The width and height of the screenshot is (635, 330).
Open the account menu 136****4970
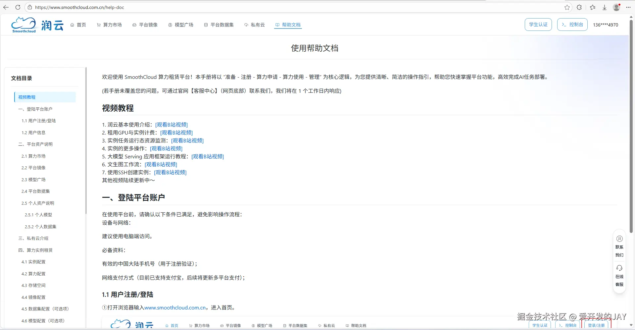[606, 25]
